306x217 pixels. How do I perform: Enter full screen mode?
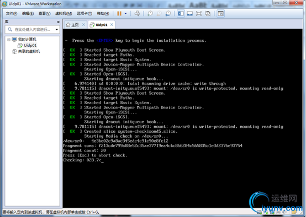(199, 13)
